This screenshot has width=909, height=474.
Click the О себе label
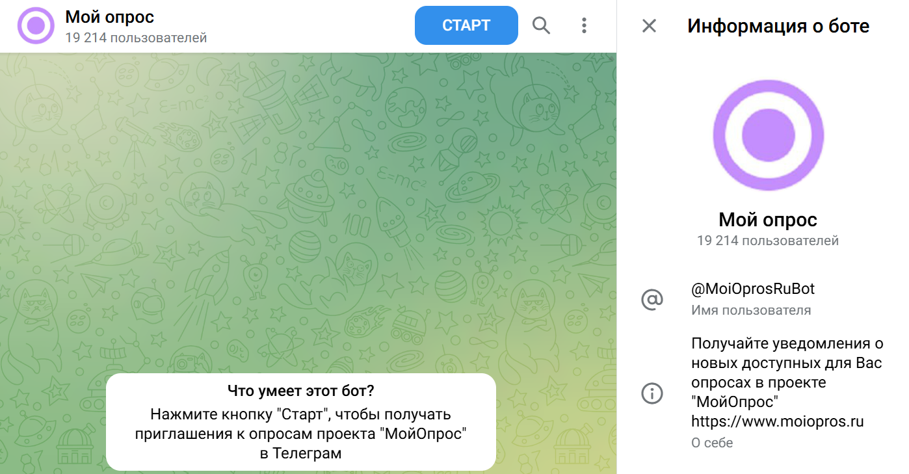[x=712, y=443]
